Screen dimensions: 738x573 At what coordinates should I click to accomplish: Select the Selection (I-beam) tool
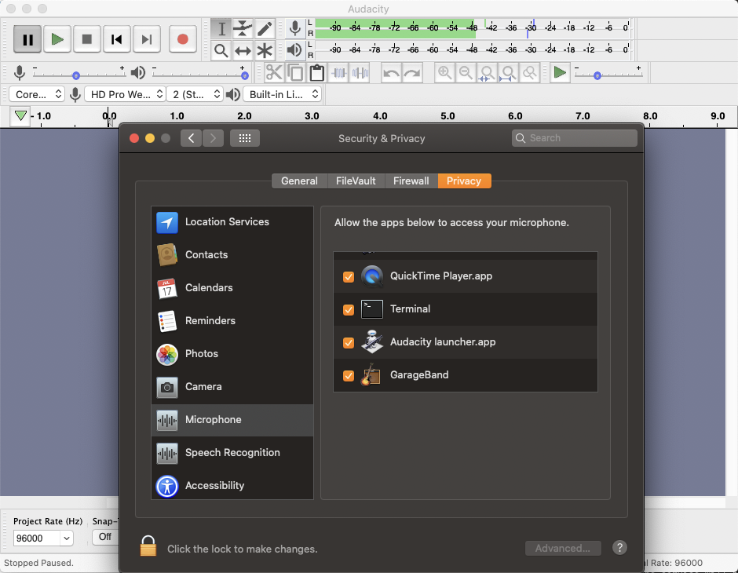[x=221, y=29]
